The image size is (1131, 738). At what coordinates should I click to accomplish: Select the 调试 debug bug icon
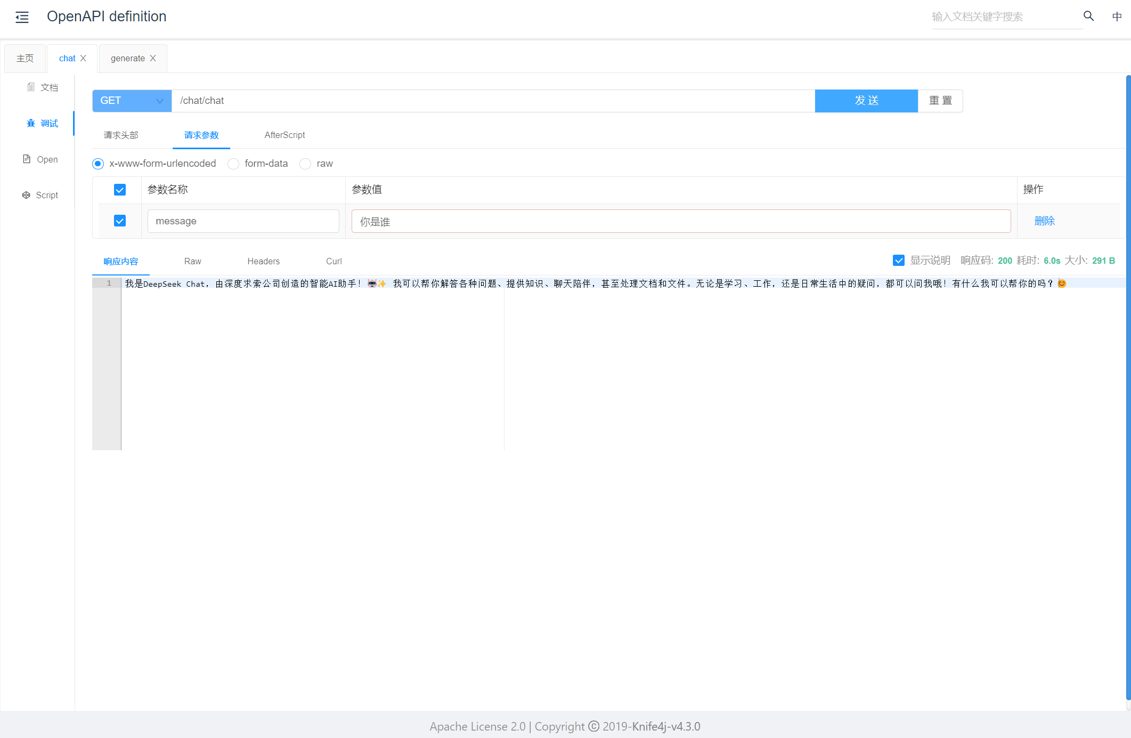click(31, 124)
